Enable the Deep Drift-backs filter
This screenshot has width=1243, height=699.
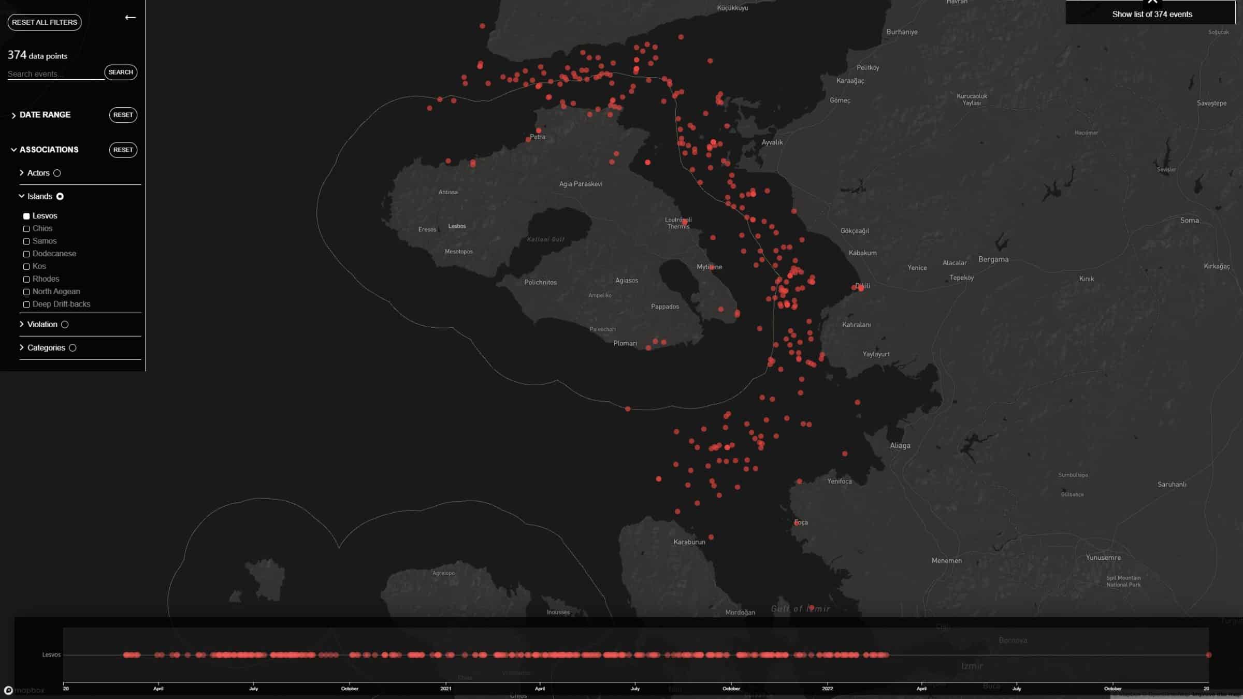click(x=26, y=304)
